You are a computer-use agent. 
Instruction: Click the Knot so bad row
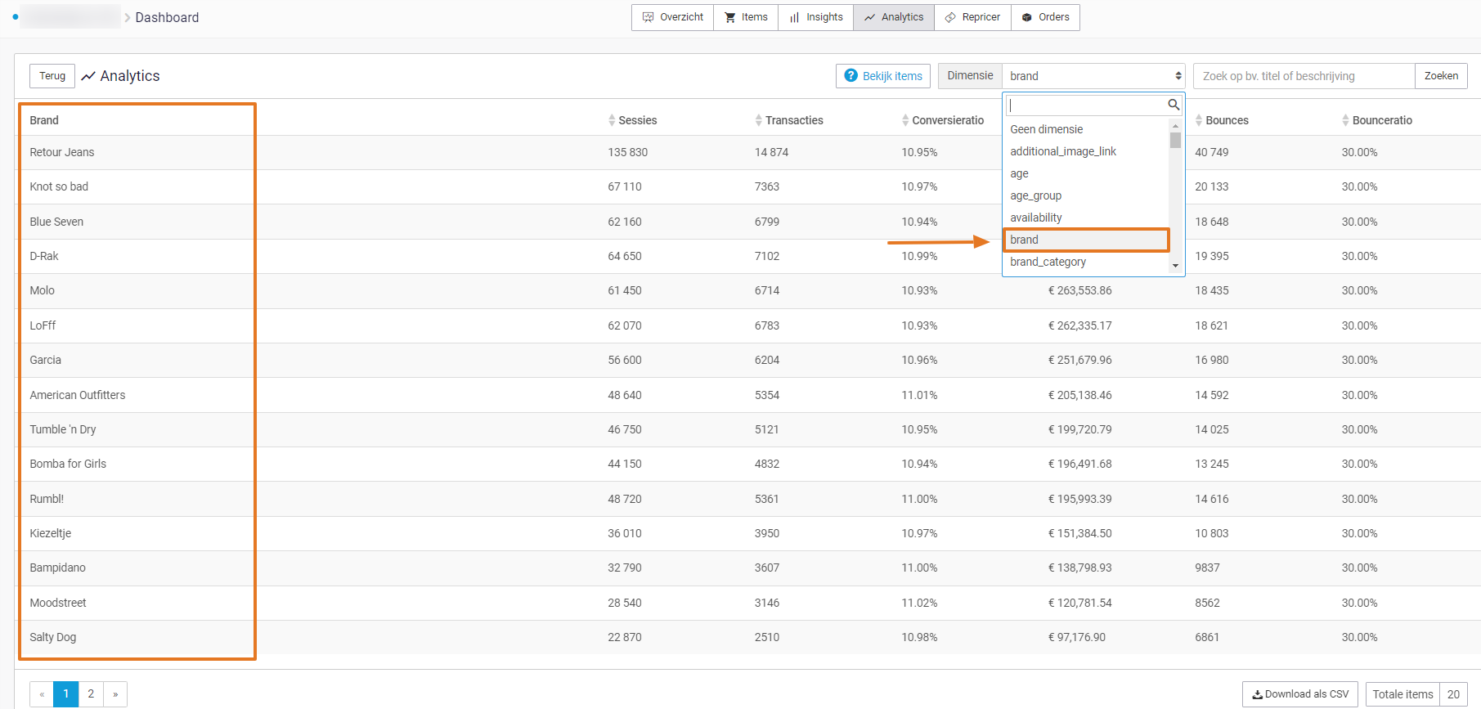(747, 186)
